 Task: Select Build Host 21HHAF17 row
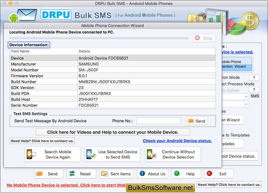click(x=113, y=99)
